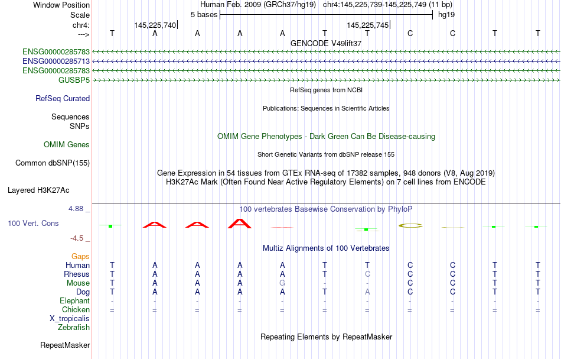561x359 pixels.
Task: Click the GENCODE V49lift37 track title
Action: 326,43
